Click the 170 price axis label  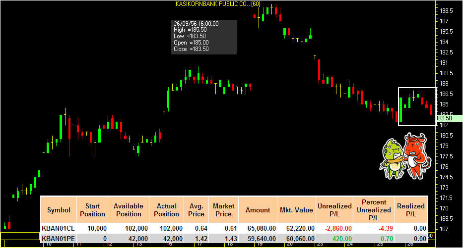(x=444, y=208)
